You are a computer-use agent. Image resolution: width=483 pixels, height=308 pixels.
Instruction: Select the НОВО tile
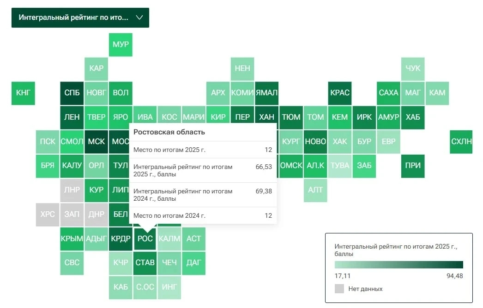(315, 141)
